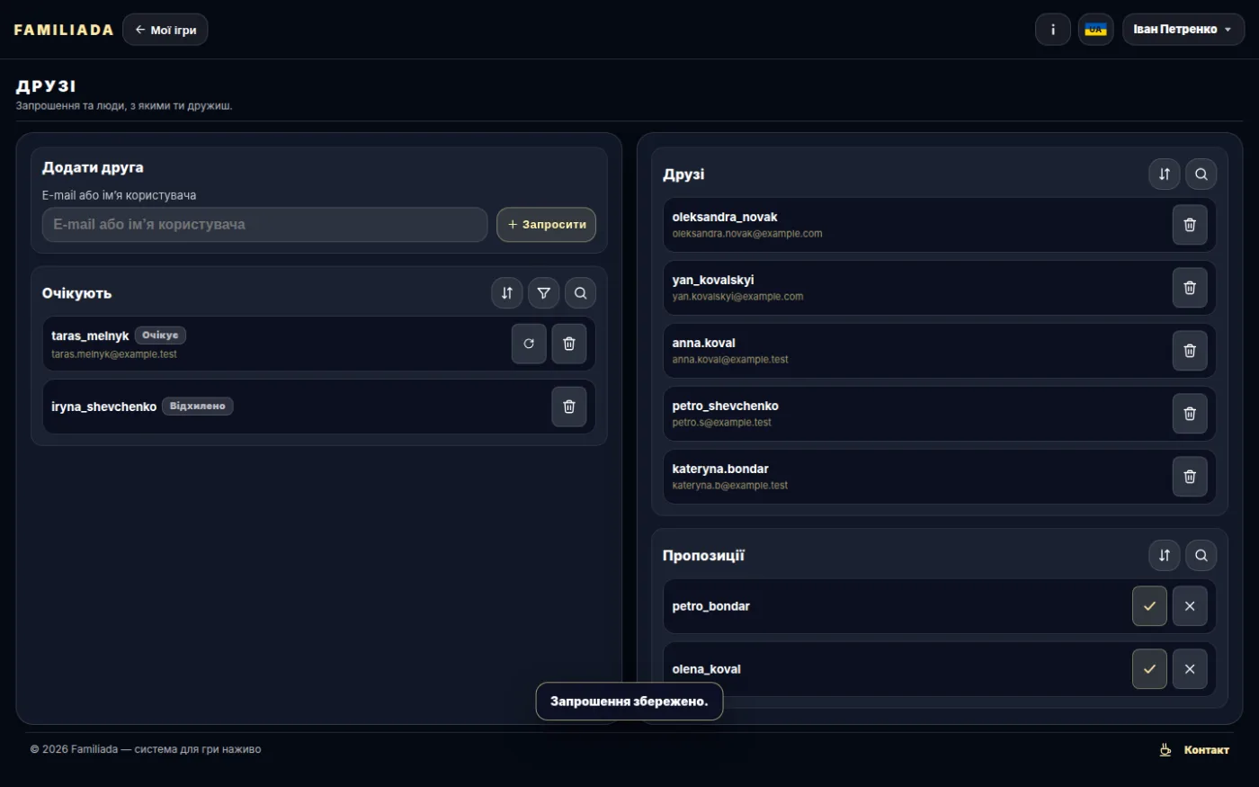This screenshot has width=1259, height=787.
Task: Focus the E-mail або ім'я користувача field
Action: point(264,225)
